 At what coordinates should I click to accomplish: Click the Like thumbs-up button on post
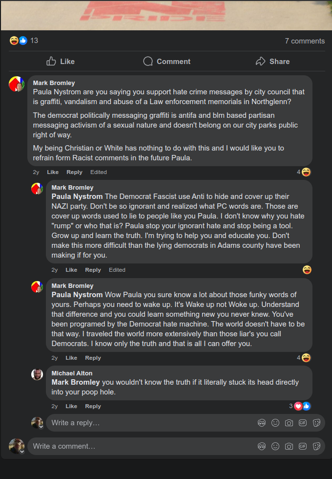click(60, 61)
